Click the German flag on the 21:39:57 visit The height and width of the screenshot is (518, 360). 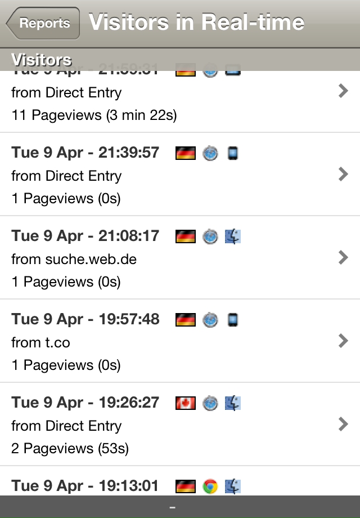point(186,153)
